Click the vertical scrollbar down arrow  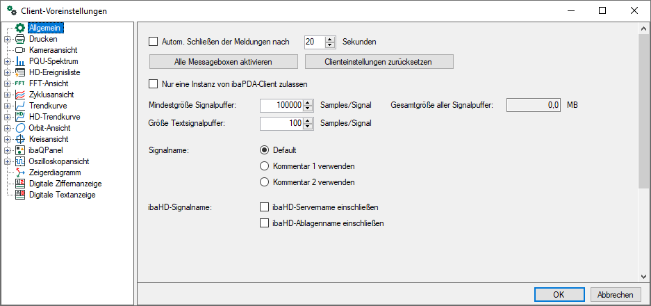pyautogui.click(x=643, y=276)
